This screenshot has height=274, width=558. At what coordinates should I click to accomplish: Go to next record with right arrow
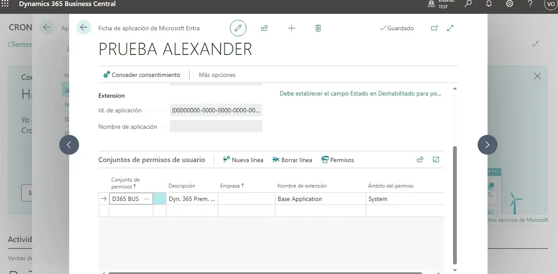[x=487, y=145]
